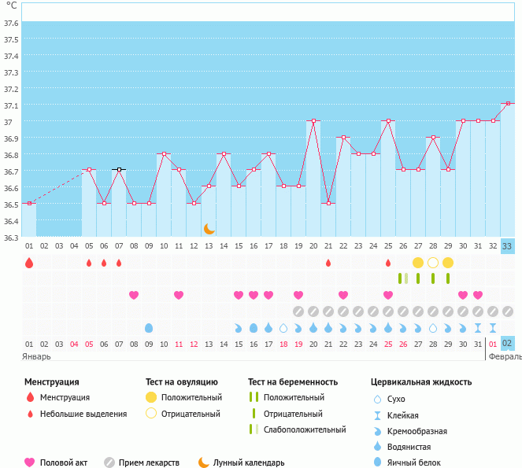Click the pregnancy test bar on day 29

coord(448,278)
